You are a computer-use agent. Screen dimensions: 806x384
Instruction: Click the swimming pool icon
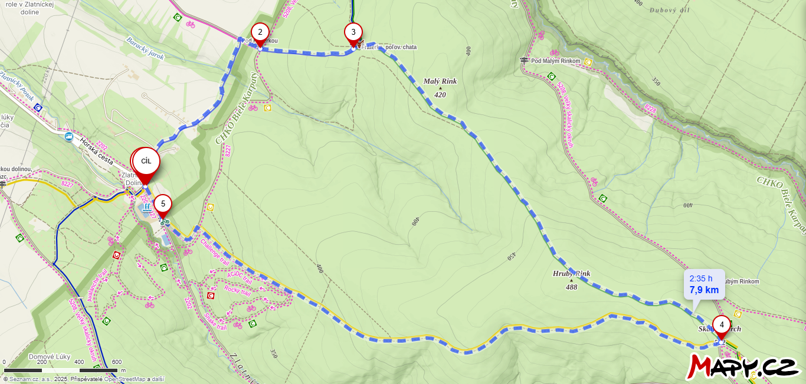pyautogui.click(x=146, y=208)
